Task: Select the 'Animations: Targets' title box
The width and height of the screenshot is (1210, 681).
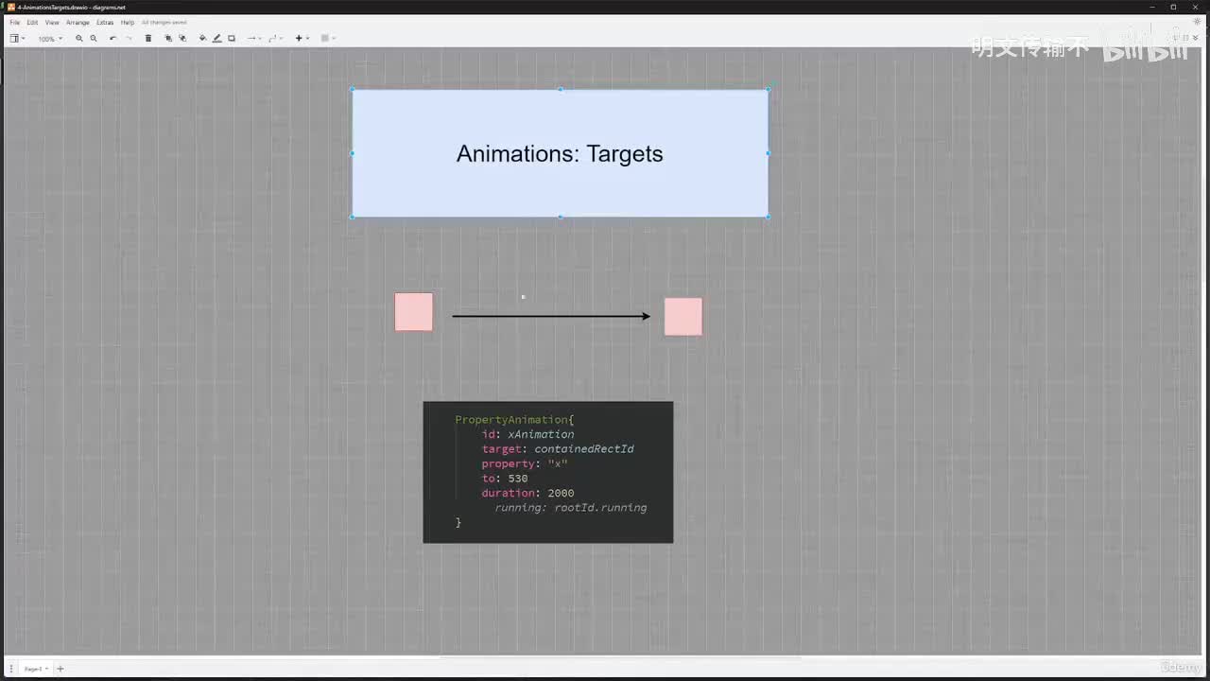Action: 560,153
